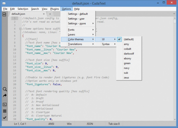Open the tab list dropdown arrow

pyautogui.click(x=174, y=14)
